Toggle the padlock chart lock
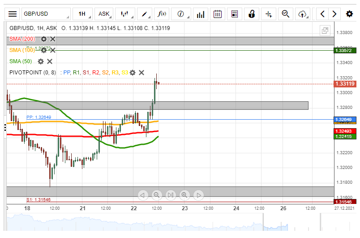360x238 pixels. [252, 14]
